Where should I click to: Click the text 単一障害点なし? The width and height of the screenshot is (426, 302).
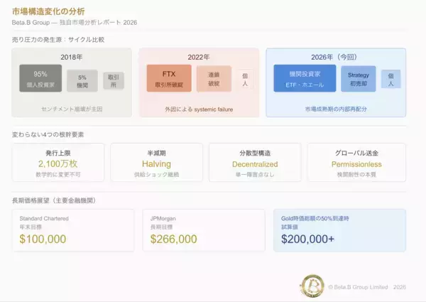coord(255,175)
